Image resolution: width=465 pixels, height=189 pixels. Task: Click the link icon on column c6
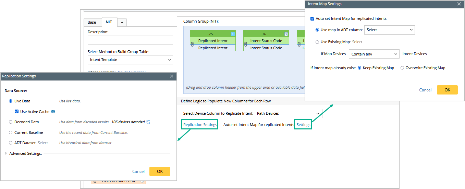[x=246, y=44]
